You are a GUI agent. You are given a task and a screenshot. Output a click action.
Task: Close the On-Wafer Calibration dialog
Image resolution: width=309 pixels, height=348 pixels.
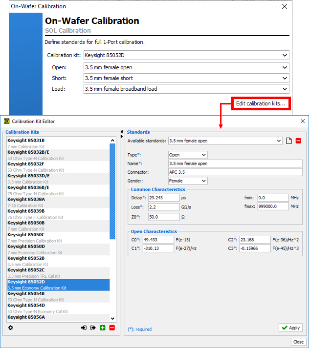coord(285,6)
